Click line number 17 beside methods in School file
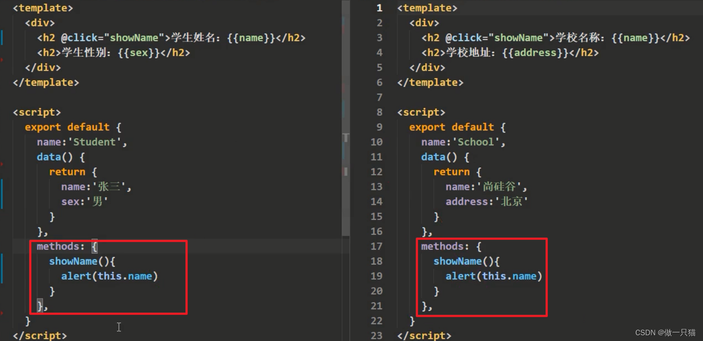Screen dimensions: 703x341 point(376,246)
